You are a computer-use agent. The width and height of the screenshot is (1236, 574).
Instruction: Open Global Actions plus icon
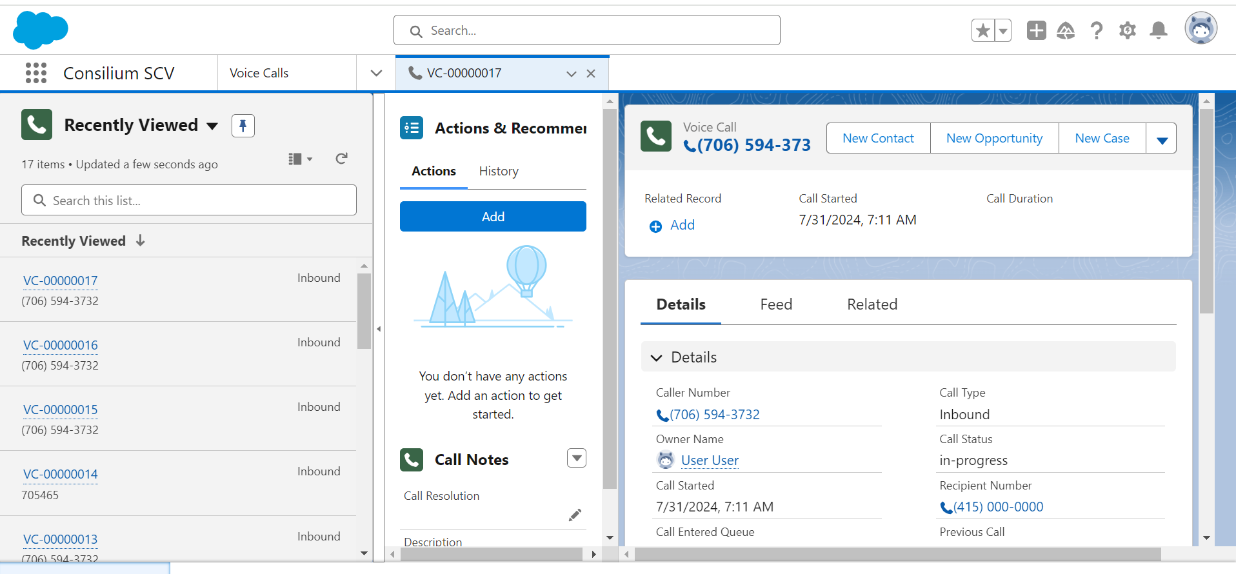[x=1036, y=30]
